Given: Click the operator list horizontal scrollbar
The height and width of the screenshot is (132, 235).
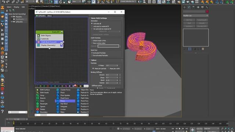Looking at the screenshot, I should pyautogui.click(x=62, y=115).
